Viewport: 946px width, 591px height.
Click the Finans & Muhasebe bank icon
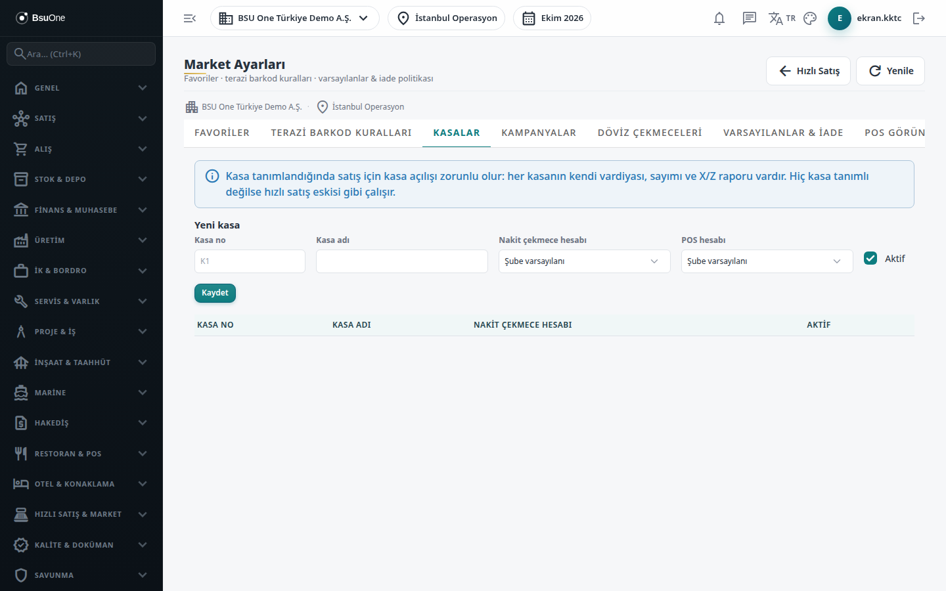pos(21,210)
